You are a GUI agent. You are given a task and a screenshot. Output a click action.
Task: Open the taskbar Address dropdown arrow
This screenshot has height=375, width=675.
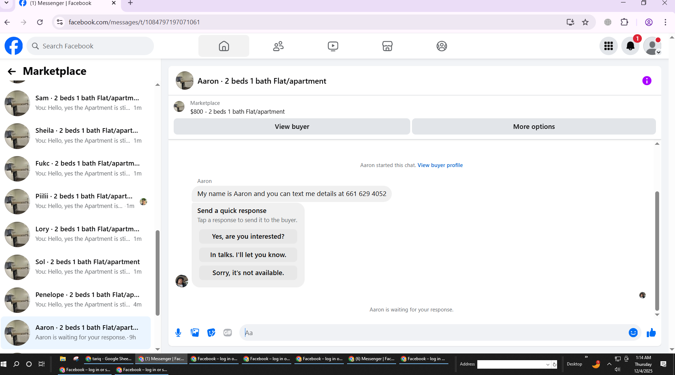(548, 364)
